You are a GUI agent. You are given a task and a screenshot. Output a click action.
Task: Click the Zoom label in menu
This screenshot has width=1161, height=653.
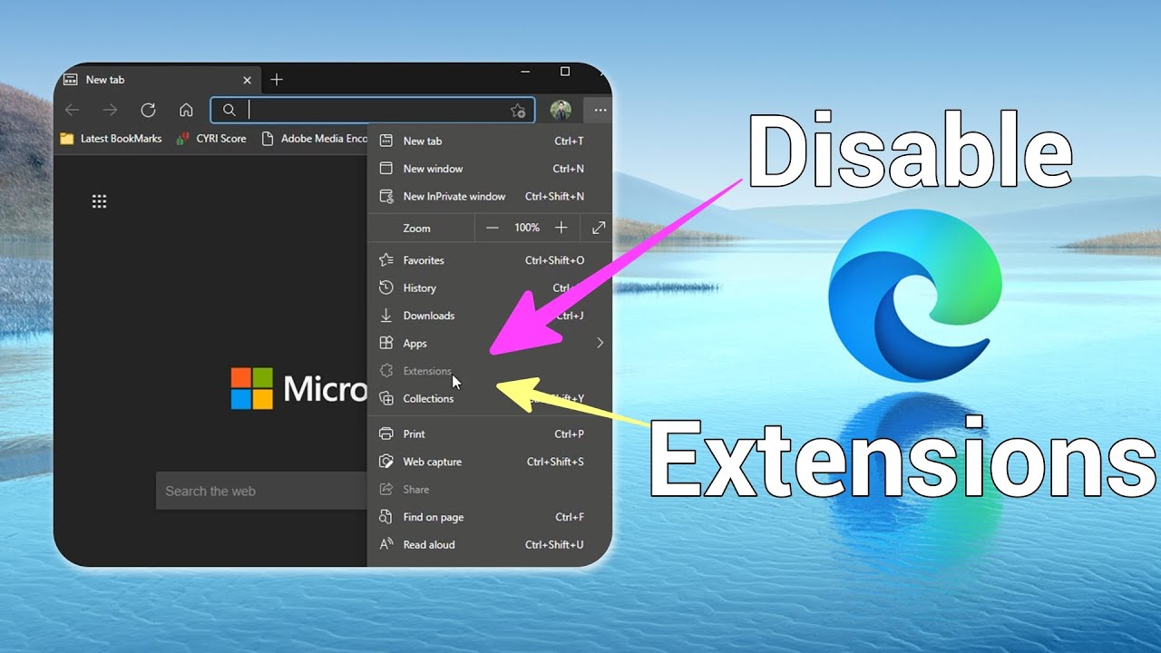(x=416, y=229)
